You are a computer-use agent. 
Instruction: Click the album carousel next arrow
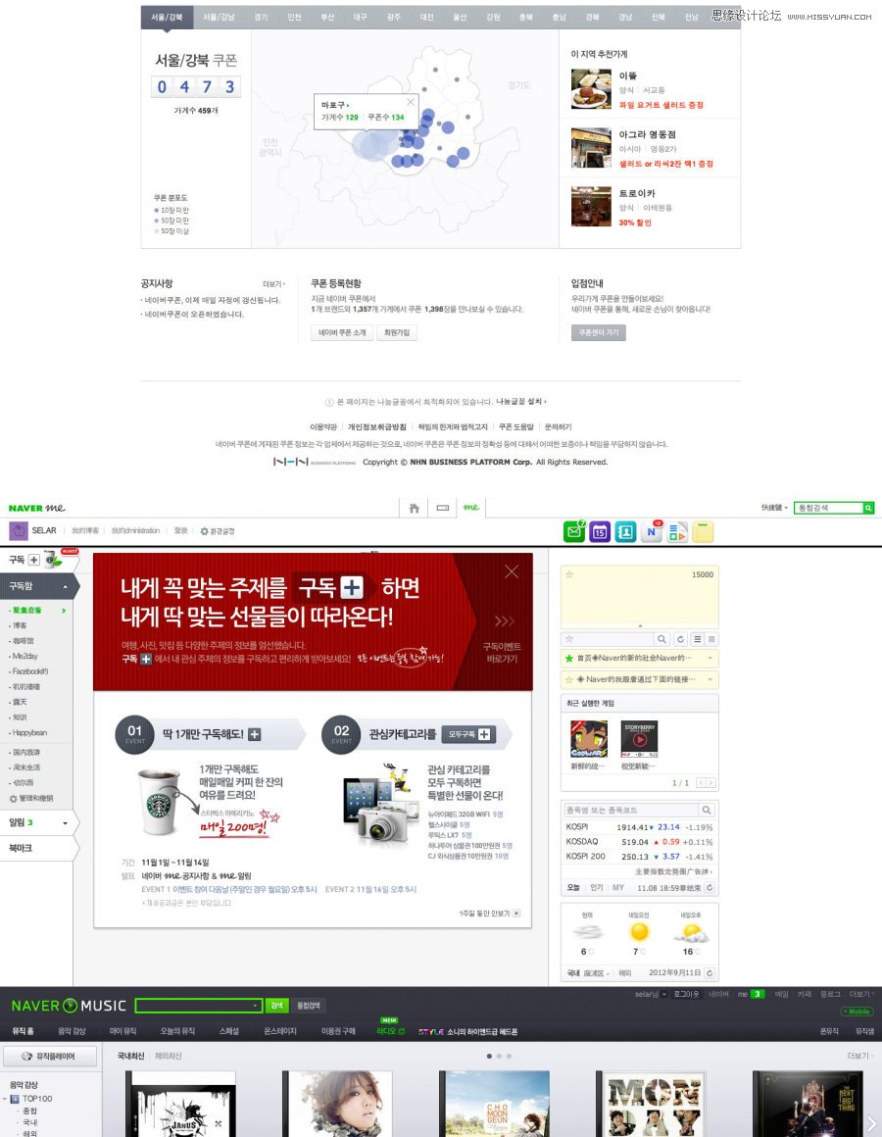click(x=872, y=1124)
